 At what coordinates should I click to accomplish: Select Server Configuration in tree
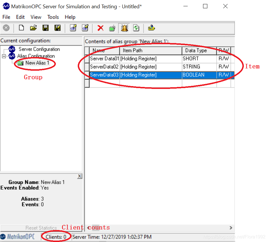(39, 49)
